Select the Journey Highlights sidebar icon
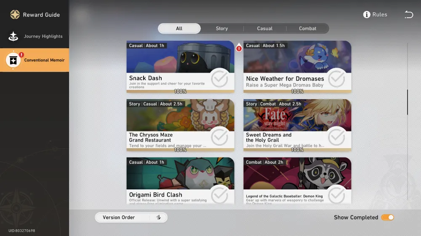The height and width of the screenshot is (236, 421). [13, 37]
